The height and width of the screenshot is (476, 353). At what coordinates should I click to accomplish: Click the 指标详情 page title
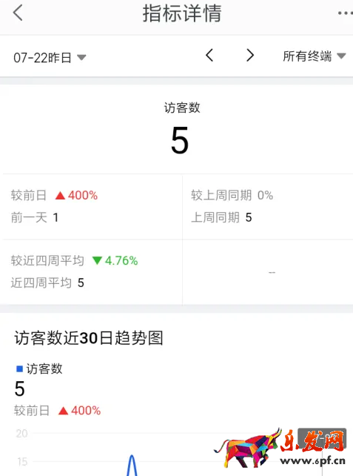coord(182,13)
